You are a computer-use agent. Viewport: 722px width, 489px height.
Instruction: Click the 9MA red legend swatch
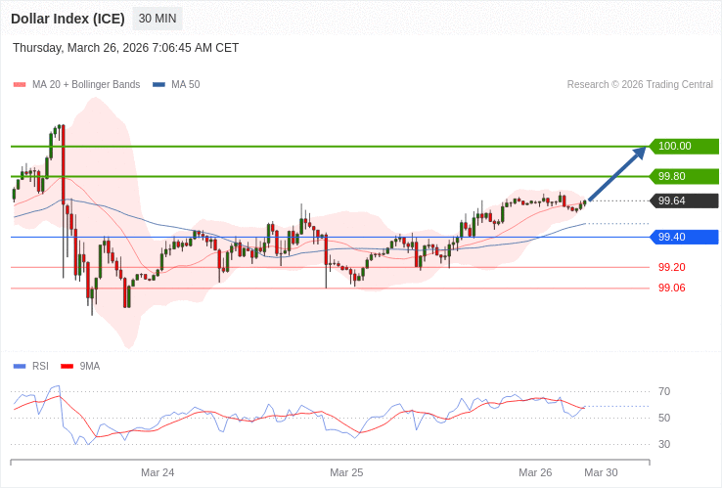[68, 367]
